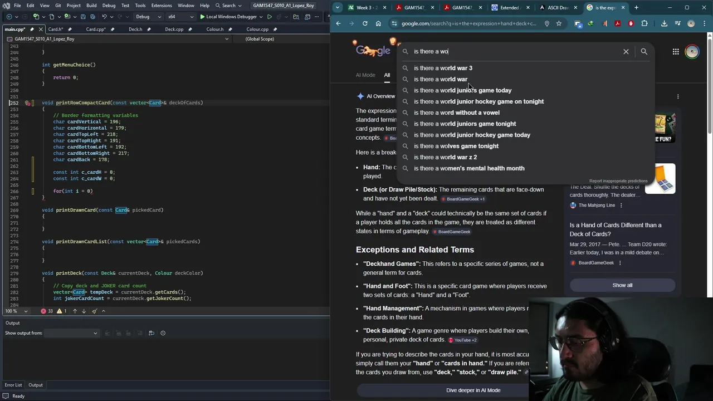Click feedback icon in Visual Studio status bar
713x401 pixels.
pos(5,396)
